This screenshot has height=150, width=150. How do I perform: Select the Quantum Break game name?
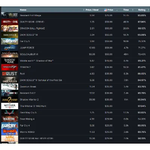pos(28,87)
